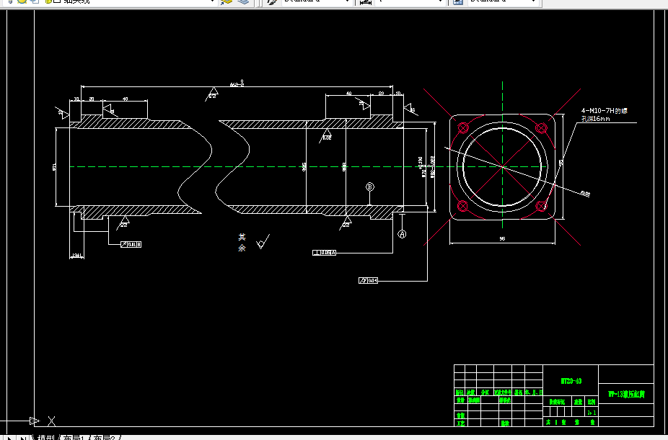Select the 95 width dimension under flange view

pyautogui.click(x=502, y=239)
